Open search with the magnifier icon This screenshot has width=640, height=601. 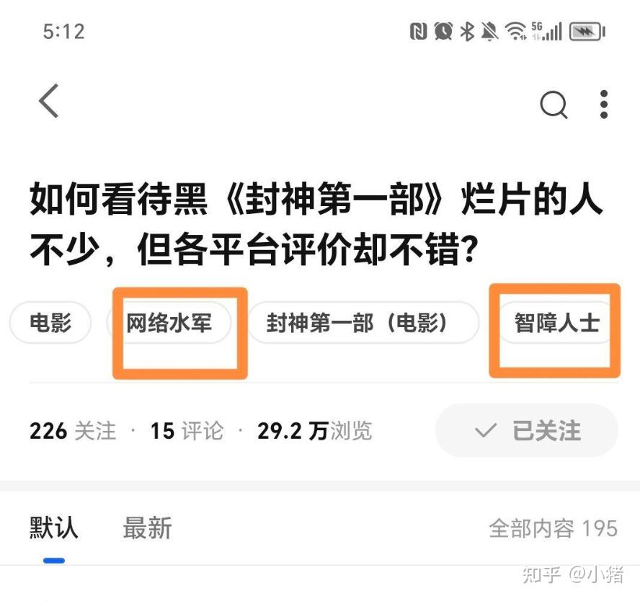pyautogui.click(x=554, y=104)
